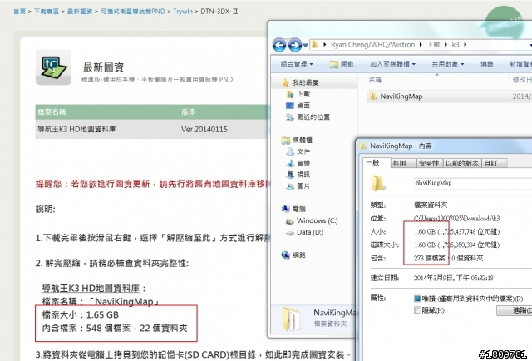Screen dimensions: 532x361
Task: Toggle the 隱藏 checkbox in properties
Action: click(x=417, y=310)
